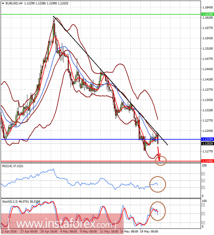Click the Stochastic 80 level marker
This screenshot has width=214, height=235.
click(203, 205)
